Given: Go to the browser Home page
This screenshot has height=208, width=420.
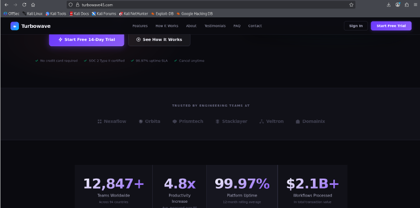Looking at the screenshot, I should pyautogui.click(x=33, y=5).
